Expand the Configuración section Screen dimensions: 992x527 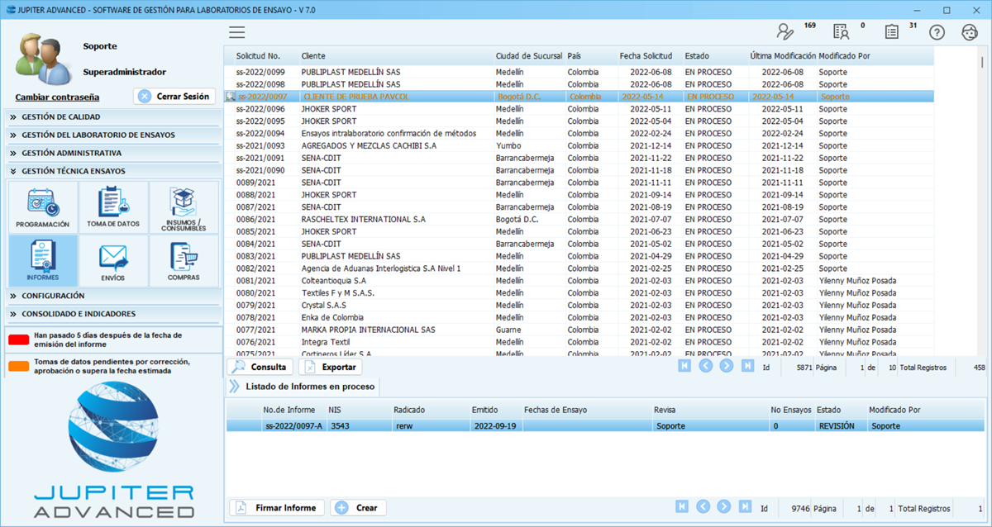tap(53, 296)
